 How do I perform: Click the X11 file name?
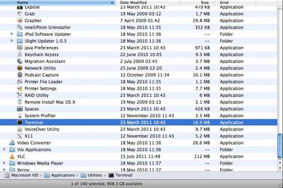[x=29, y=136]
